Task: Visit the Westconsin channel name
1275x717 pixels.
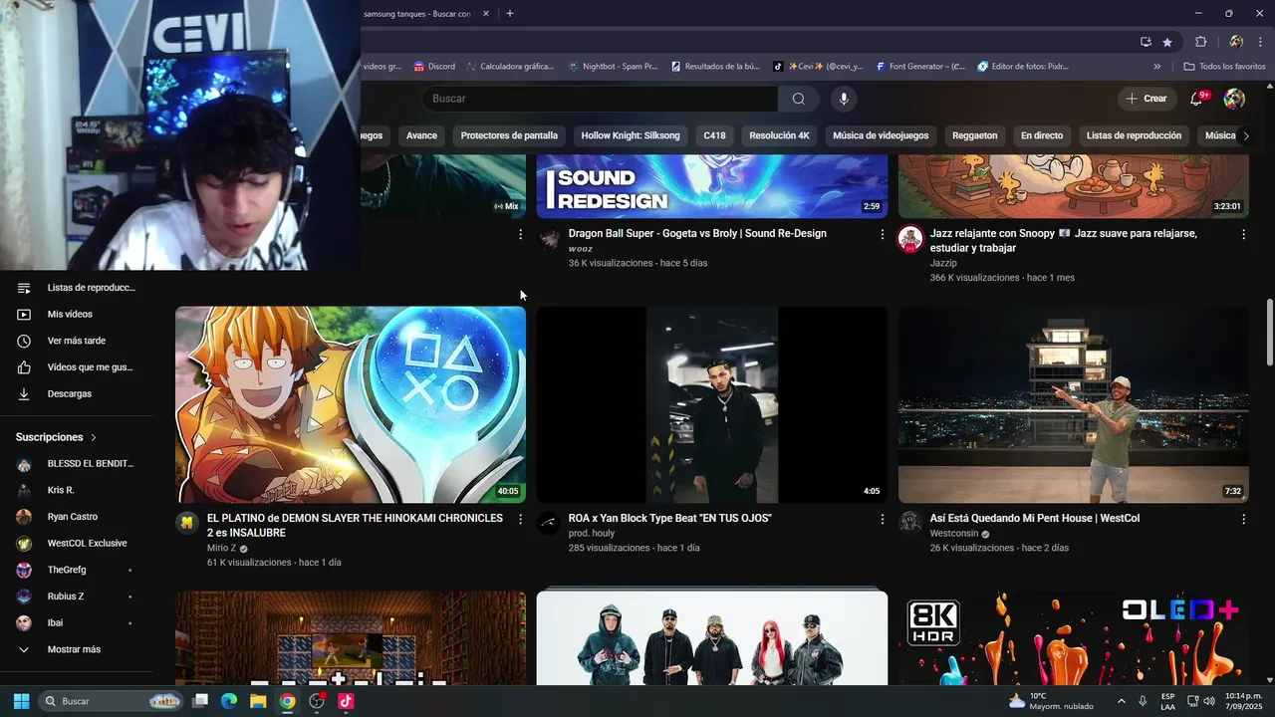Action: pos(954,533)
